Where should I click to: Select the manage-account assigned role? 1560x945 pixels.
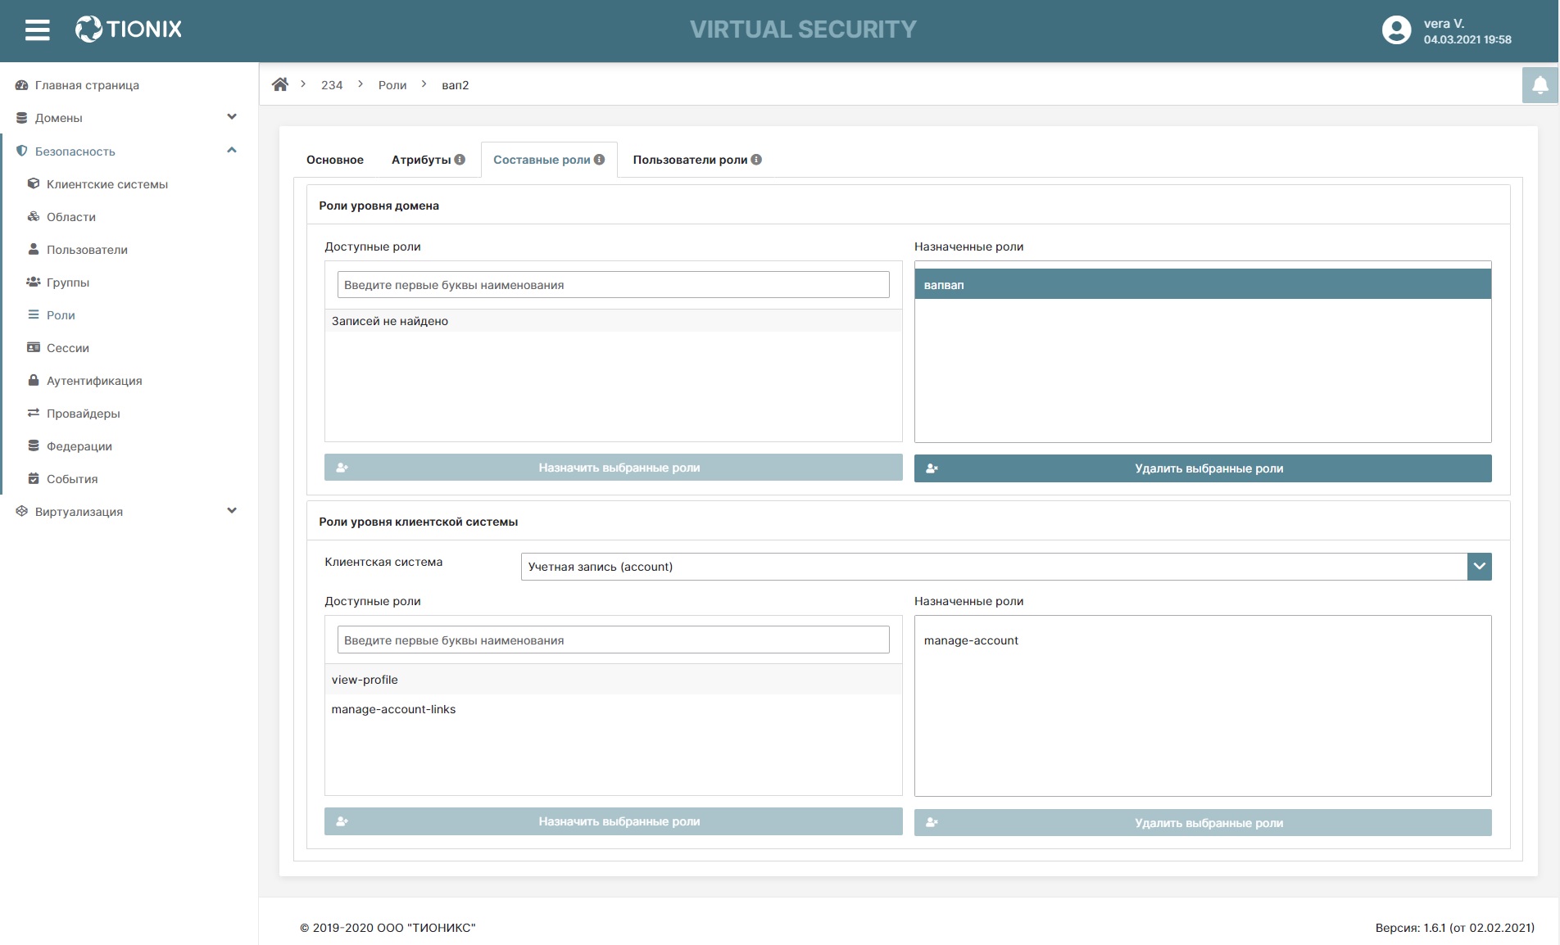[x=971, y=640]
